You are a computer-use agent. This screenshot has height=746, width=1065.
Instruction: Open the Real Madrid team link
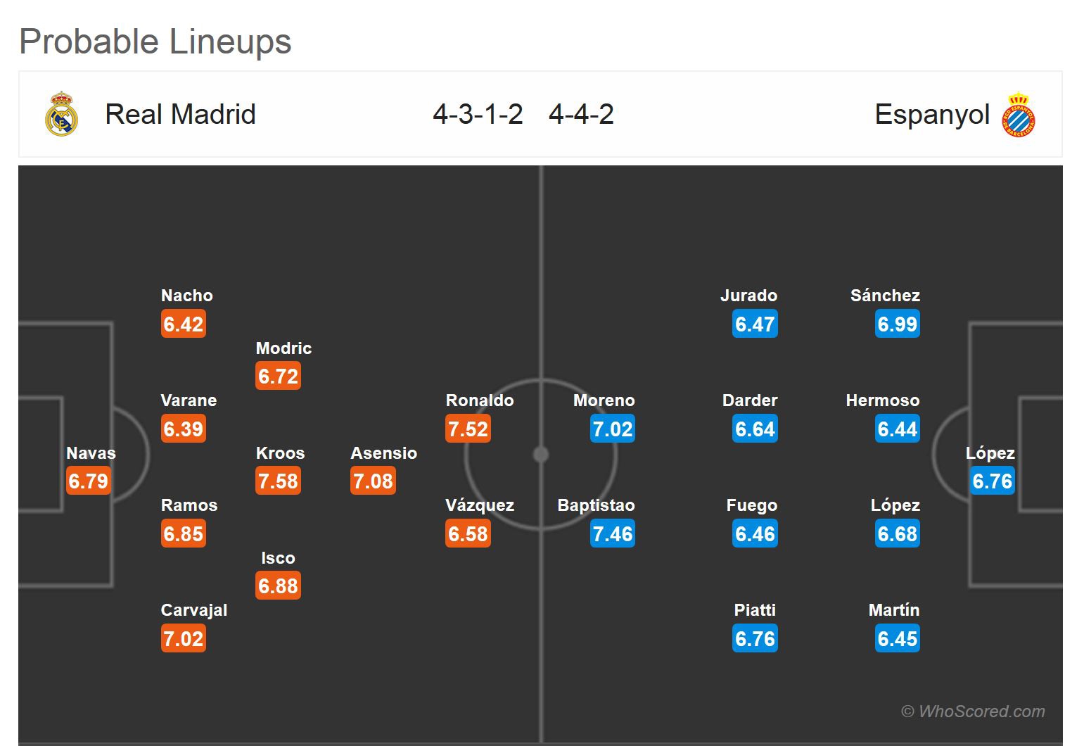coord(180,114)
